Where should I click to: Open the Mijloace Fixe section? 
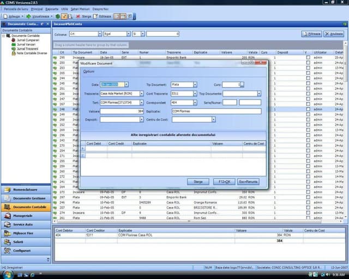23,233
